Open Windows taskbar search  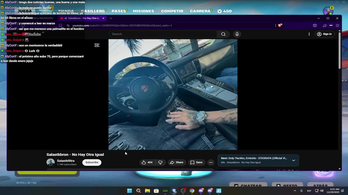point(138,191)
